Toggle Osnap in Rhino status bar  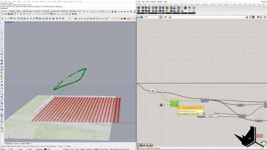pos(82,149)
